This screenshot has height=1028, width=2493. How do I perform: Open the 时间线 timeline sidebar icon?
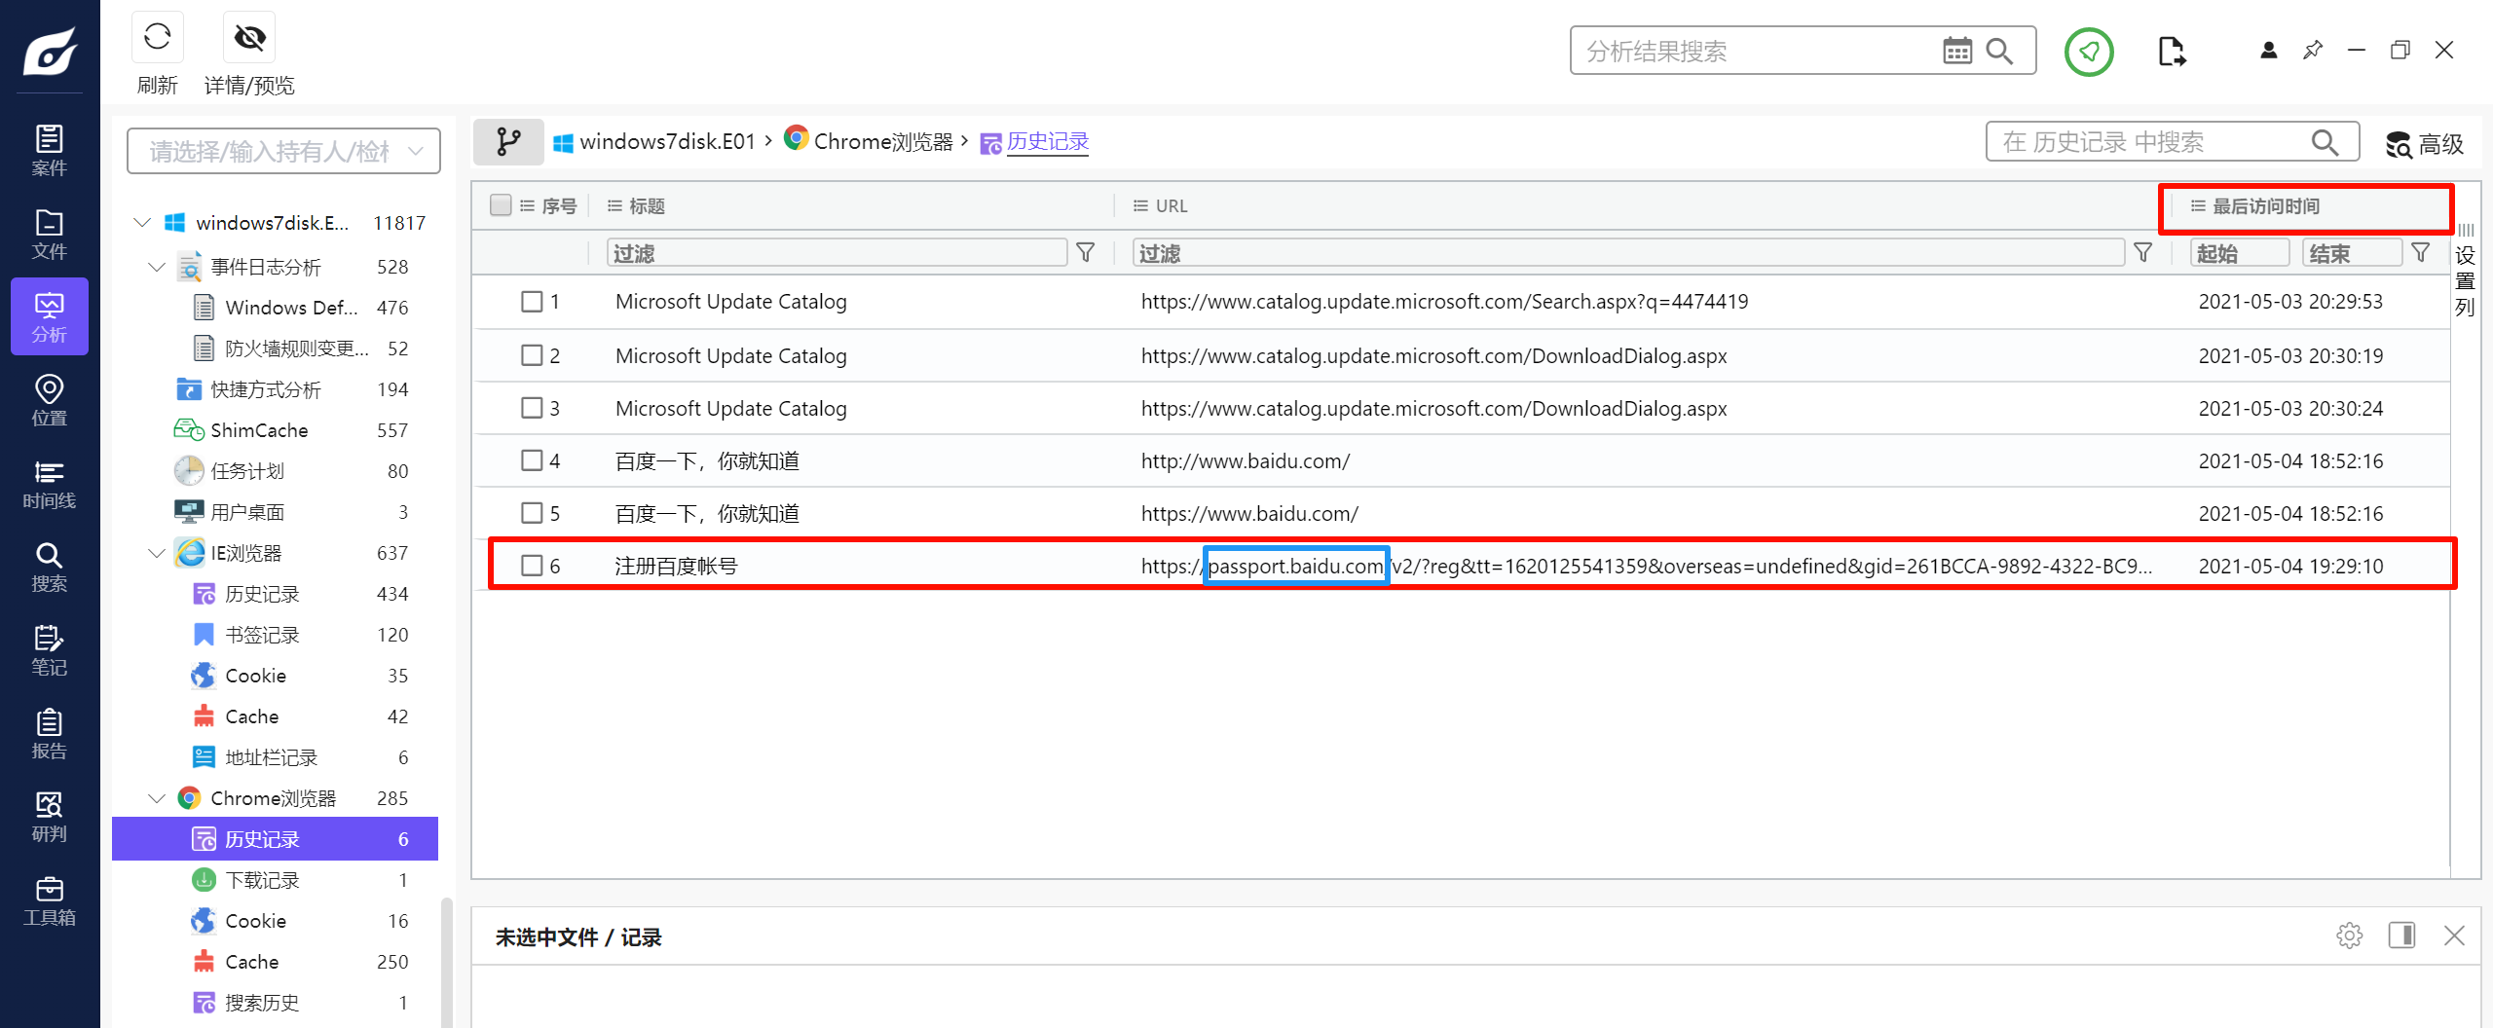coord(50,483)
